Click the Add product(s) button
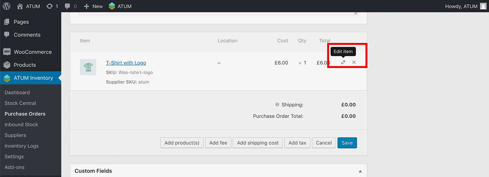The height and width of the screenshot is (177, 489). pyautogui.click(x=182, y=143)
